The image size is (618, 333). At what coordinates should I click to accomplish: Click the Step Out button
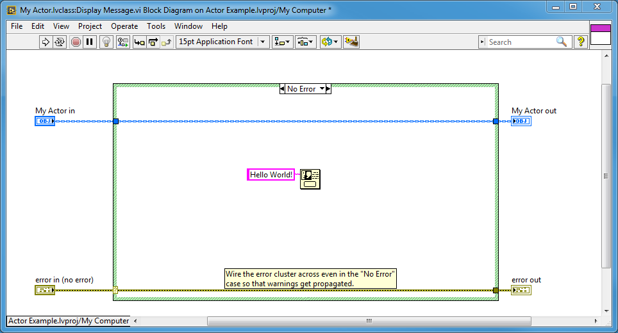166,42
